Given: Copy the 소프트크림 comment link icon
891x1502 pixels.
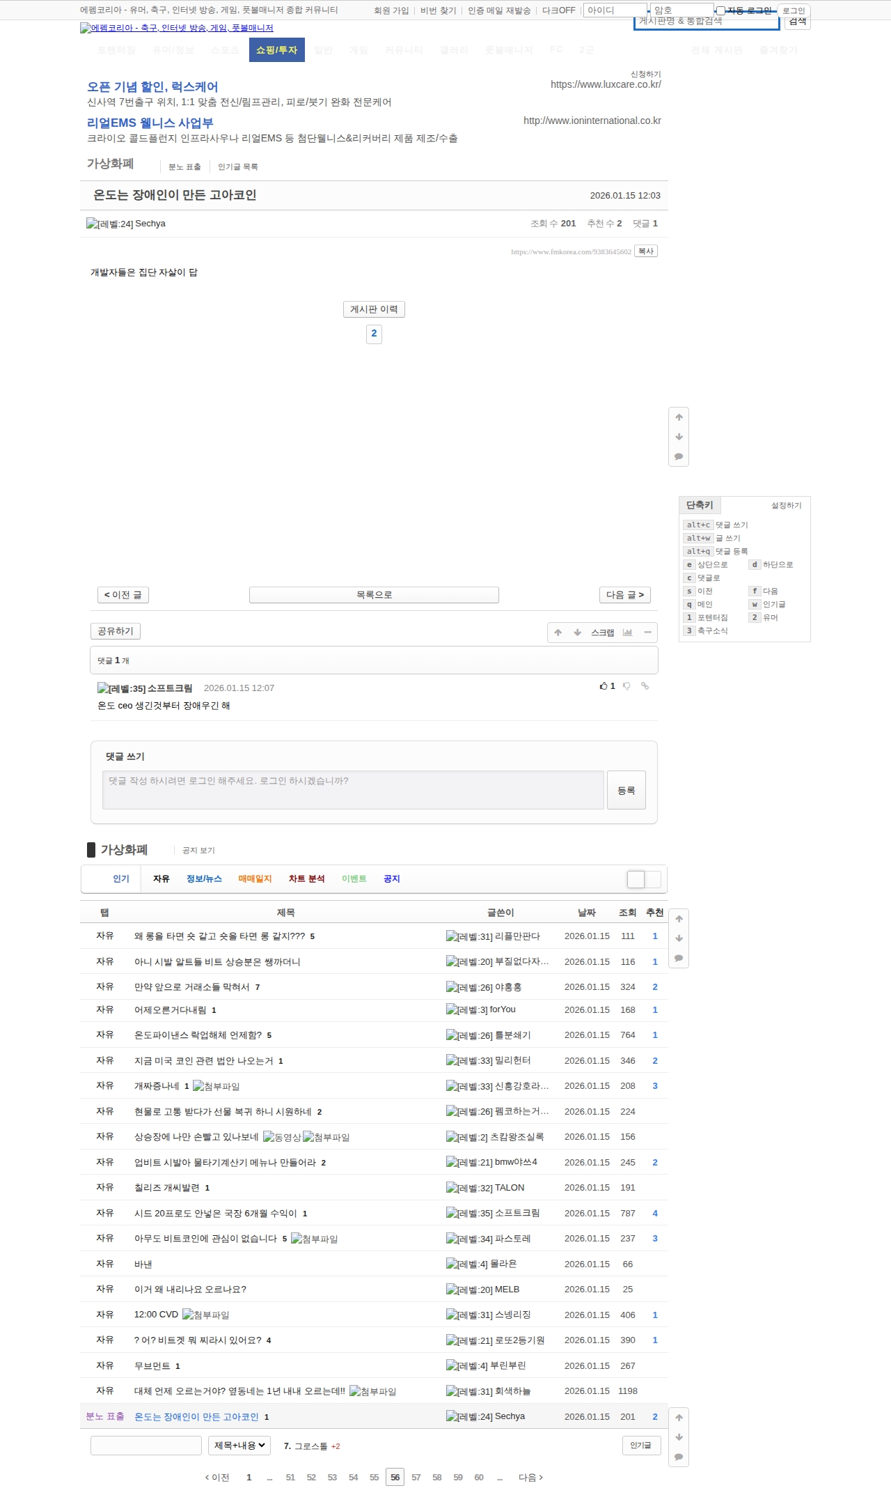Looking at the screenshot, I should click(x=645, y=686).
